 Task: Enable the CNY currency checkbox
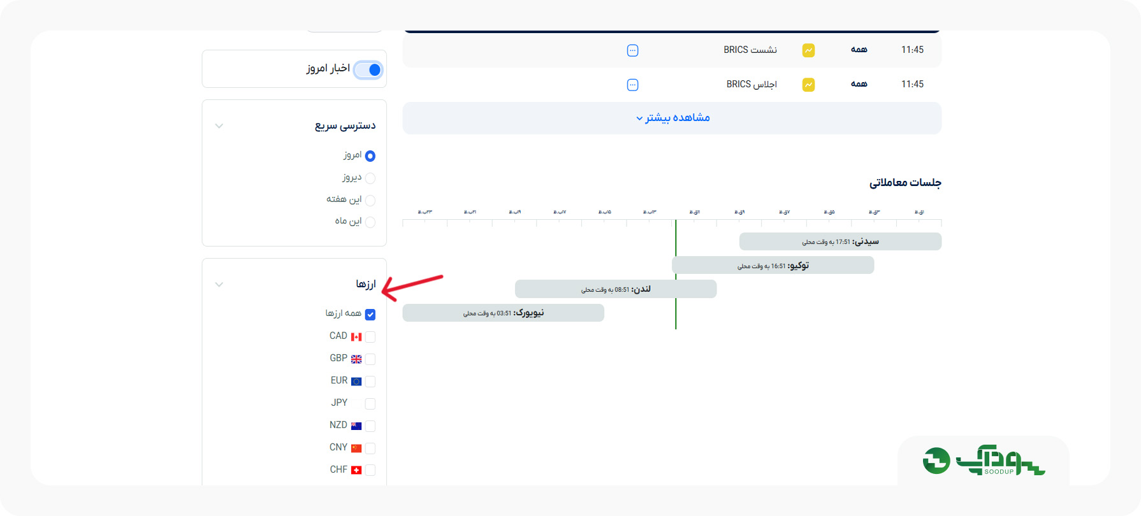[370, 448]
